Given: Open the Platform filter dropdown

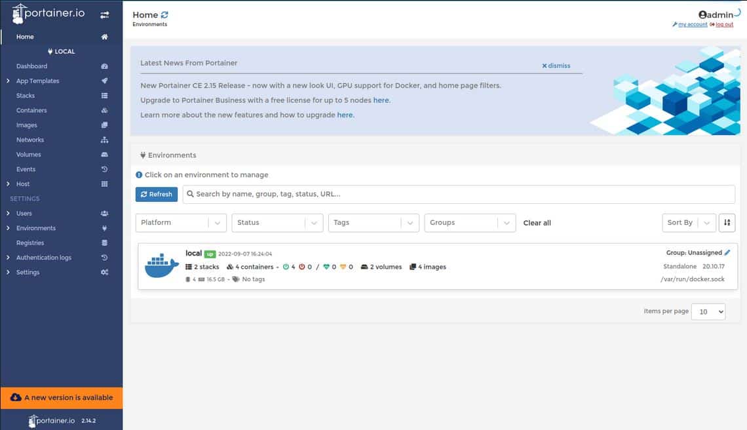Looking at the screenshot, I should pos(181,223).
